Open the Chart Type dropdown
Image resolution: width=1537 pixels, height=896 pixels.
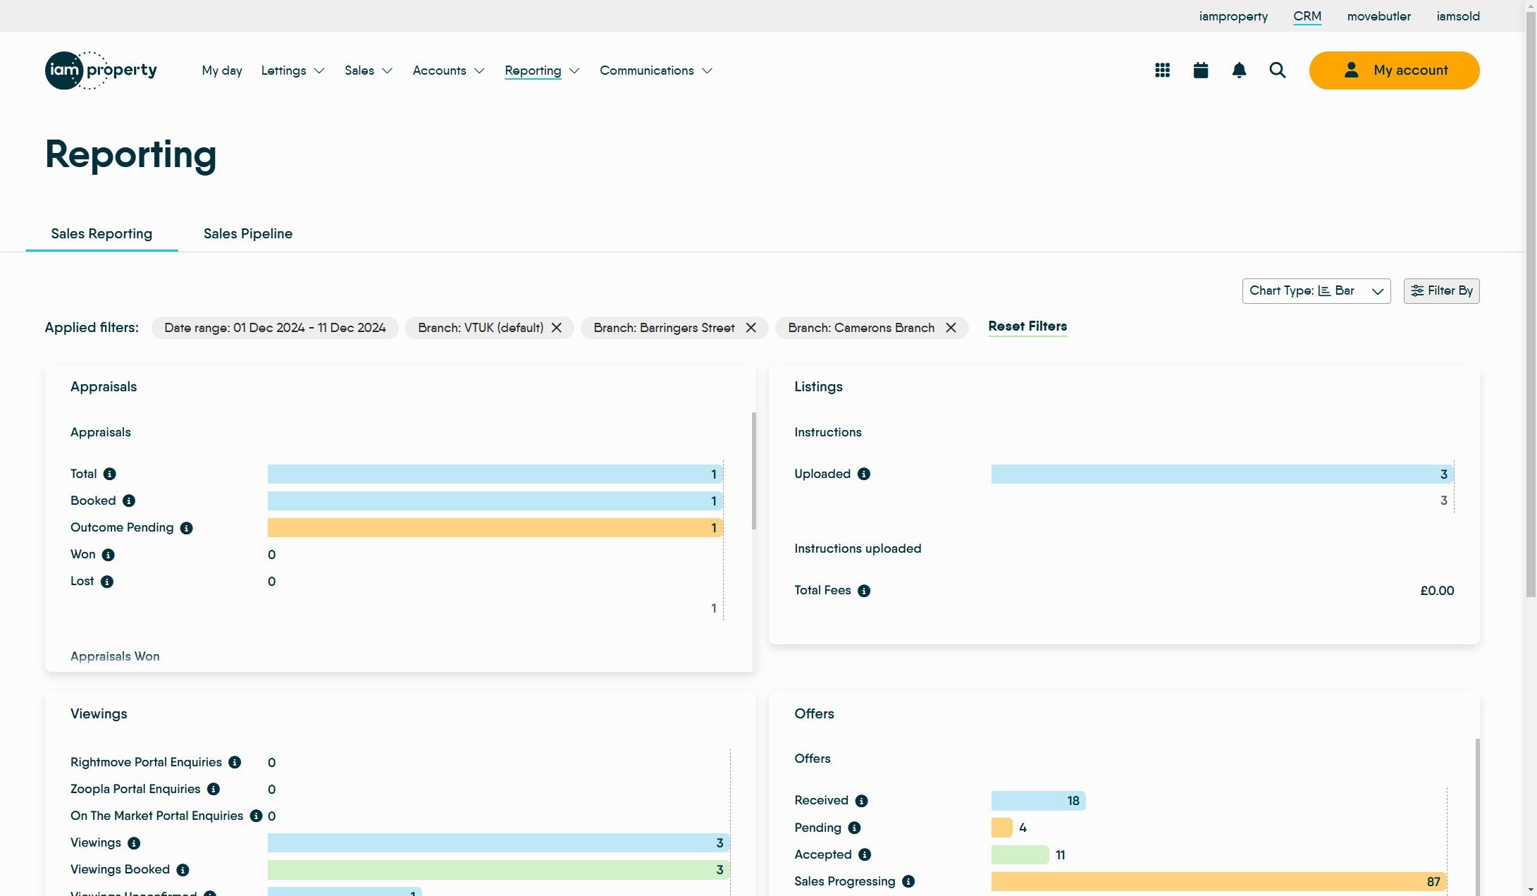coord(1316,291)
